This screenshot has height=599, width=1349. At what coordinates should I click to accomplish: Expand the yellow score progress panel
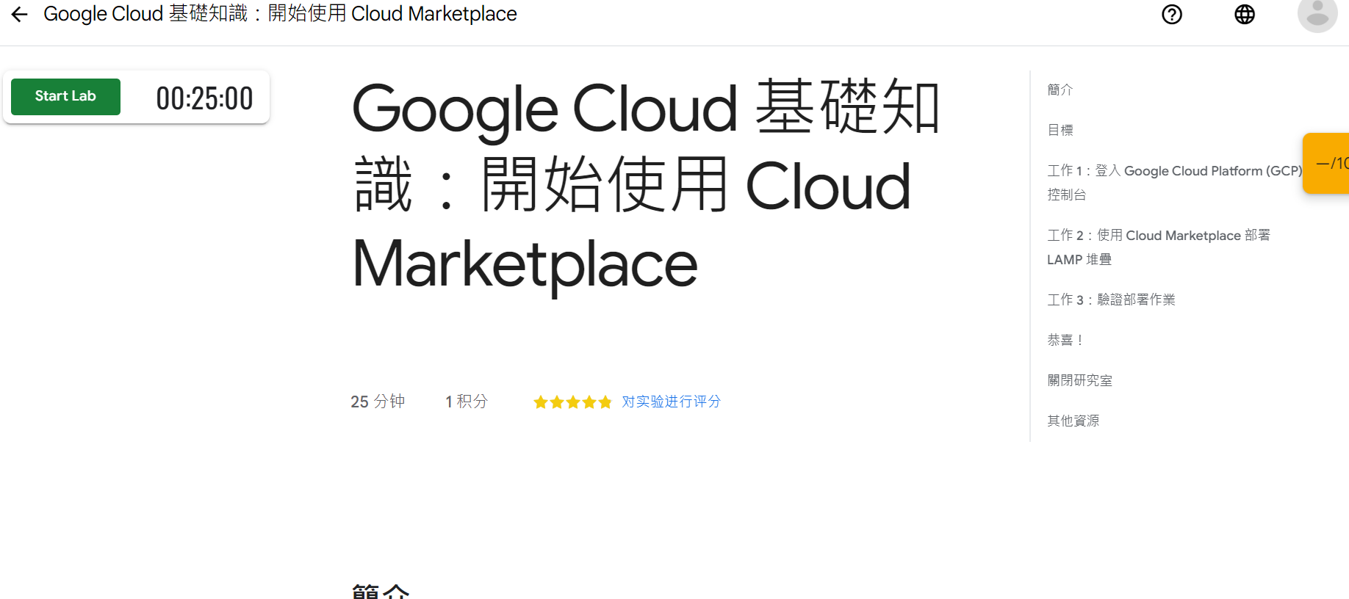pos(1328,163)
